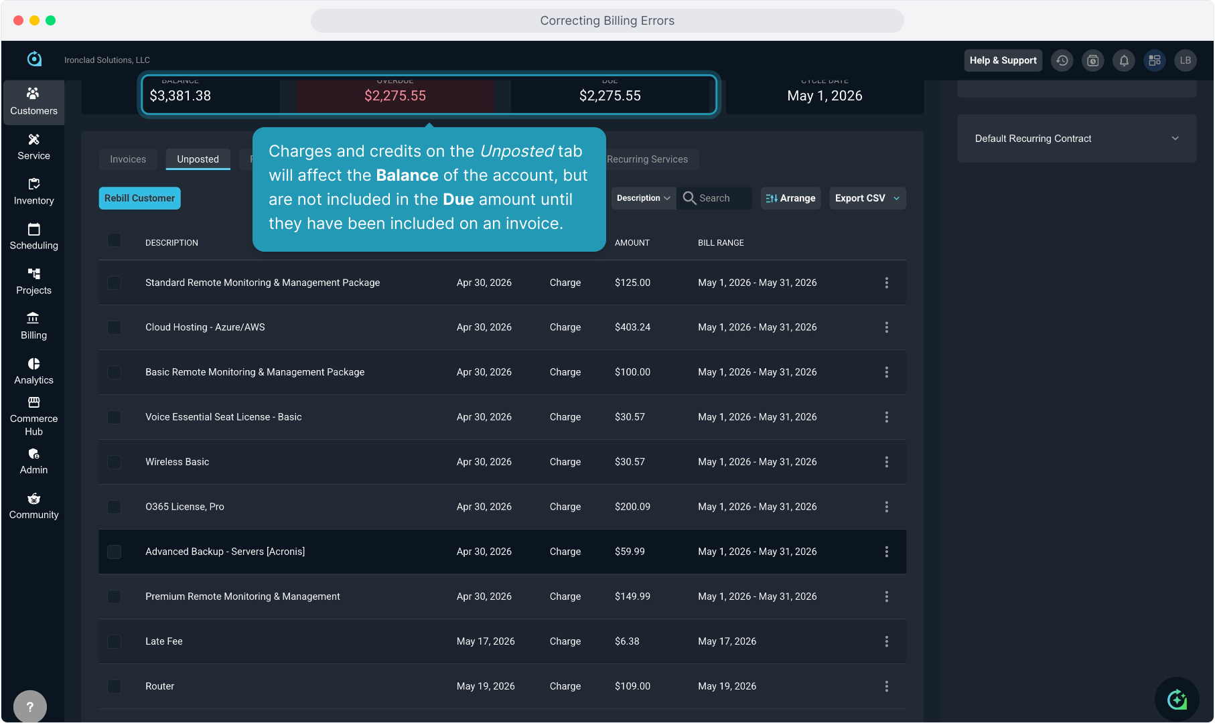Open the Description filter dropdown
The width and height of the screenshot is (1215, 723).
pyautogui.click(x=643, y=198)
